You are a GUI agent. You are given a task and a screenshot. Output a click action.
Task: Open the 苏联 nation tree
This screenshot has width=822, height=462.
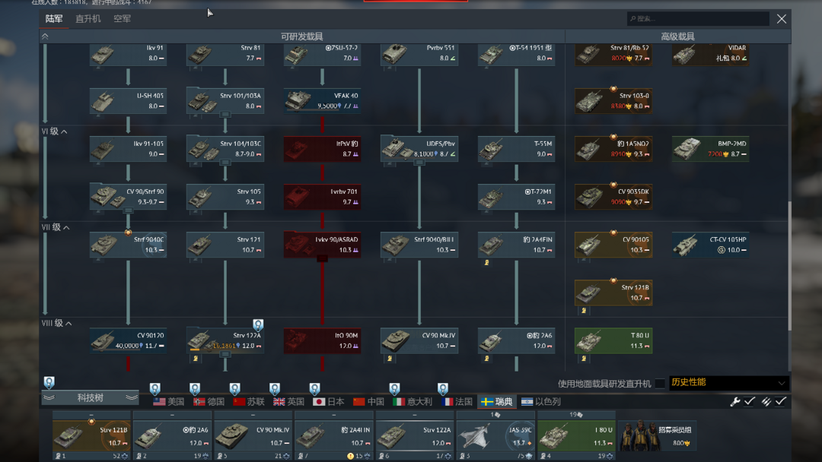(x=249, y=402)
